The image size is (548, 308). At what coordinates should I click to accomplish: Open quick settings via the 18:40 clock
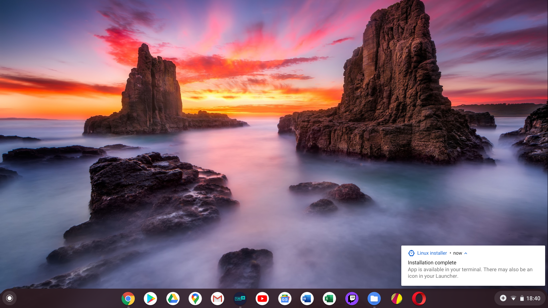(x=533, y=299)
